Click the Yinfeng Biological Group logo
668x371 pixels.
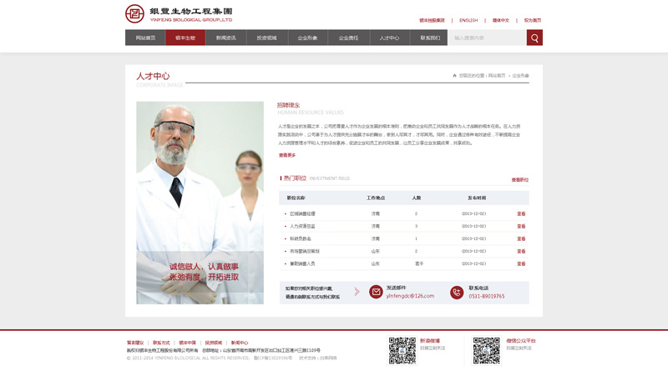[179, 13]
